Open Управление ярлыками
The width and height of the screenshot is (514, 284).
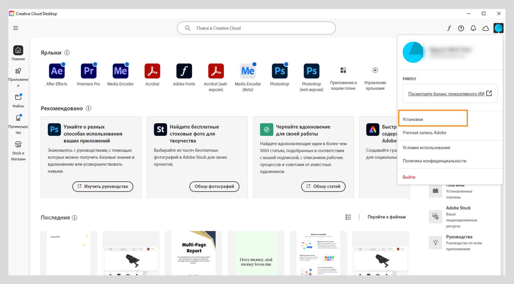pos(375,79)
